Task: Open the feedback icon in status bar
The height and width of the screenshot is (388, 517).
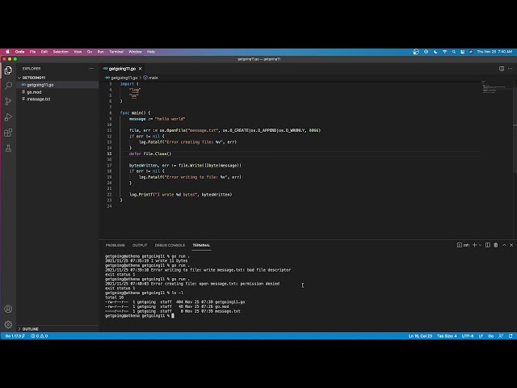Action: [501, 336]
